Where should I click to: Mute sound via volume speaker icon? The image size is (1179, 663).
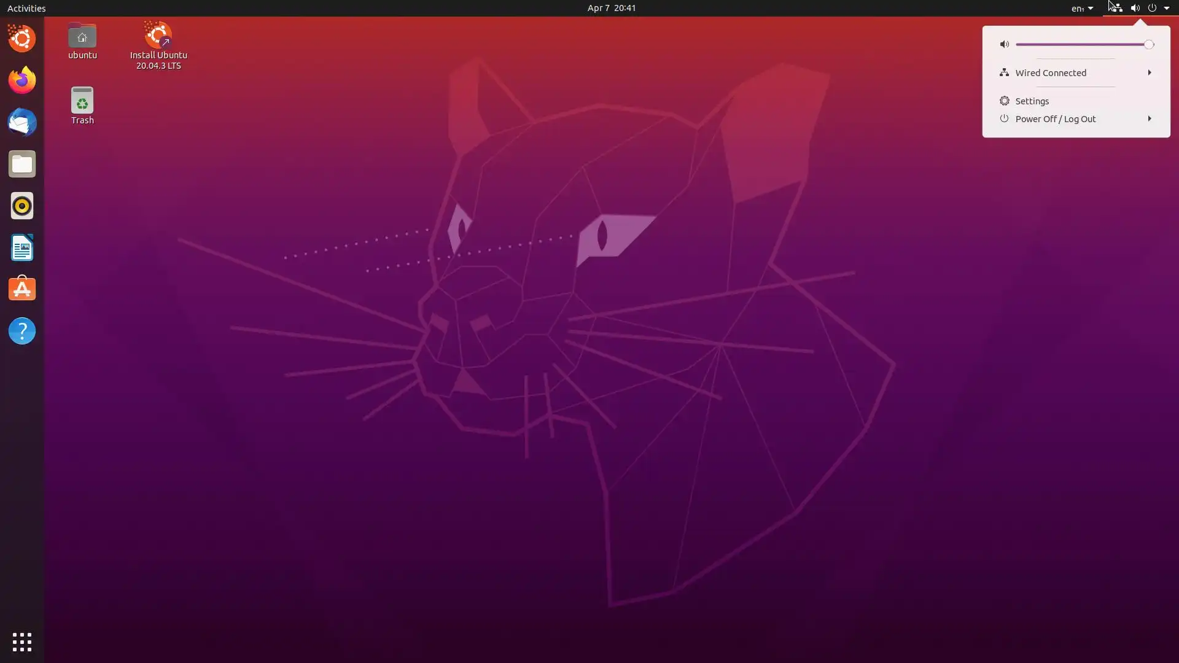(1004, 44)
